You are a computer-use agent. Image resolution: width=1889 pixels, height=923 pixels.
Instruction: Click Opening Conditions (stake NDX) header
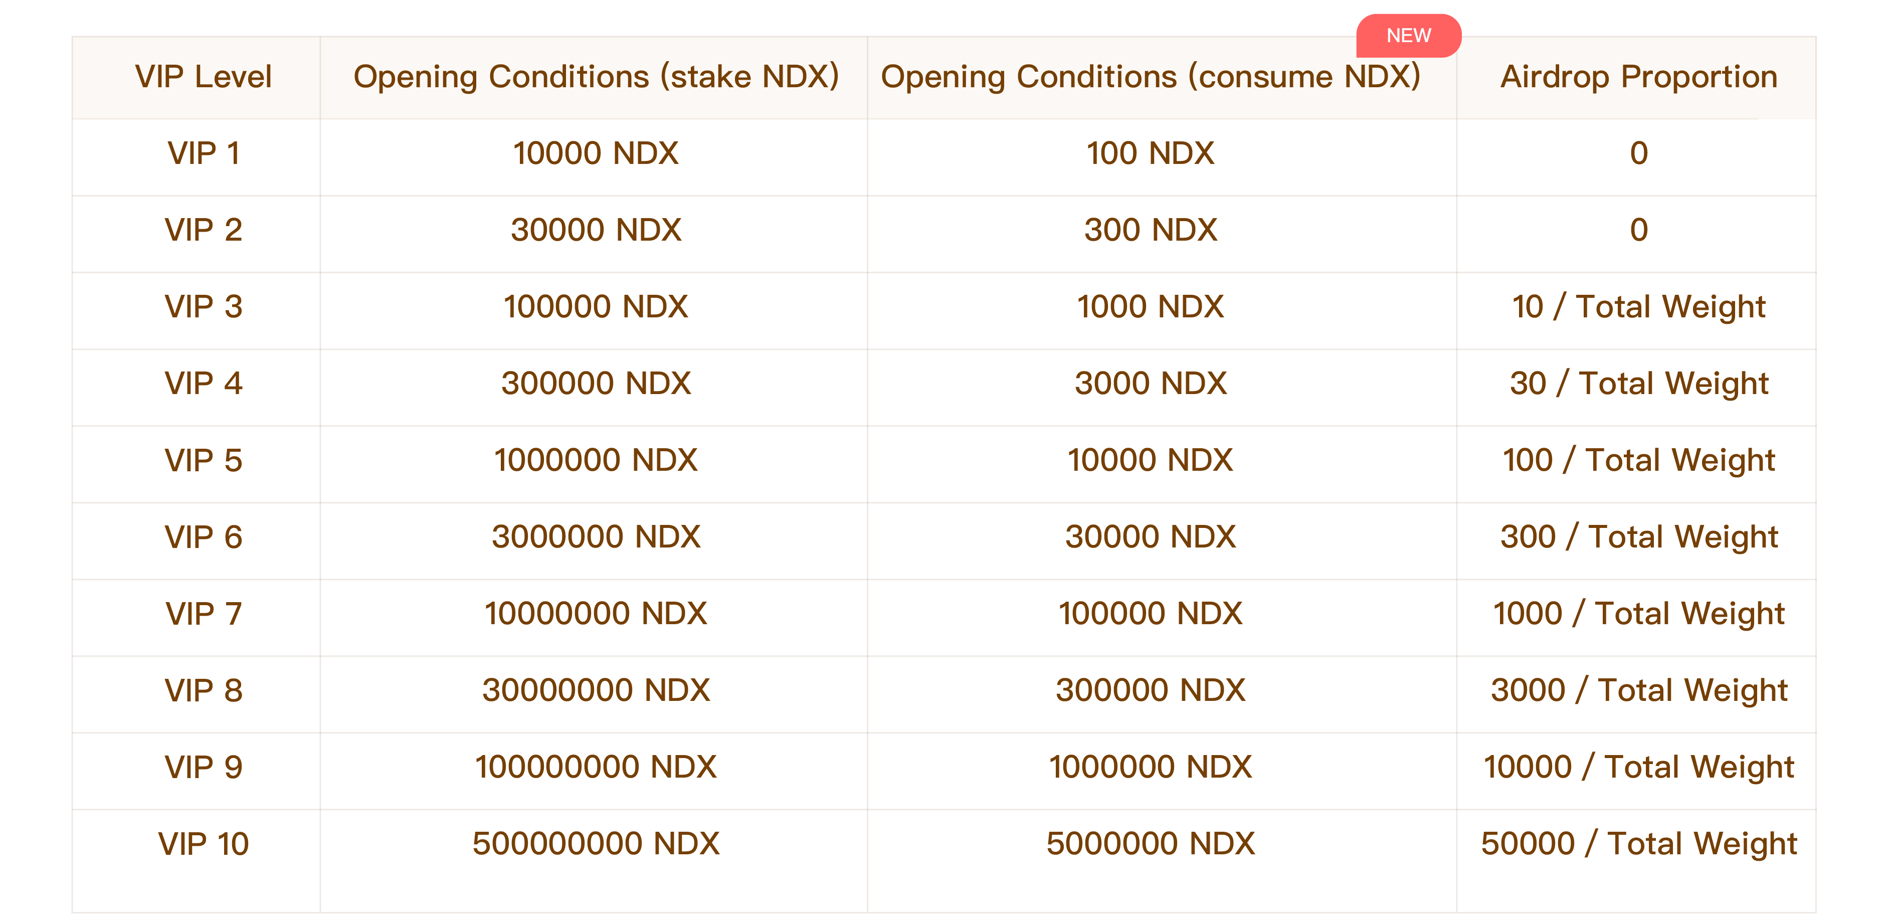tap(596, 77)
